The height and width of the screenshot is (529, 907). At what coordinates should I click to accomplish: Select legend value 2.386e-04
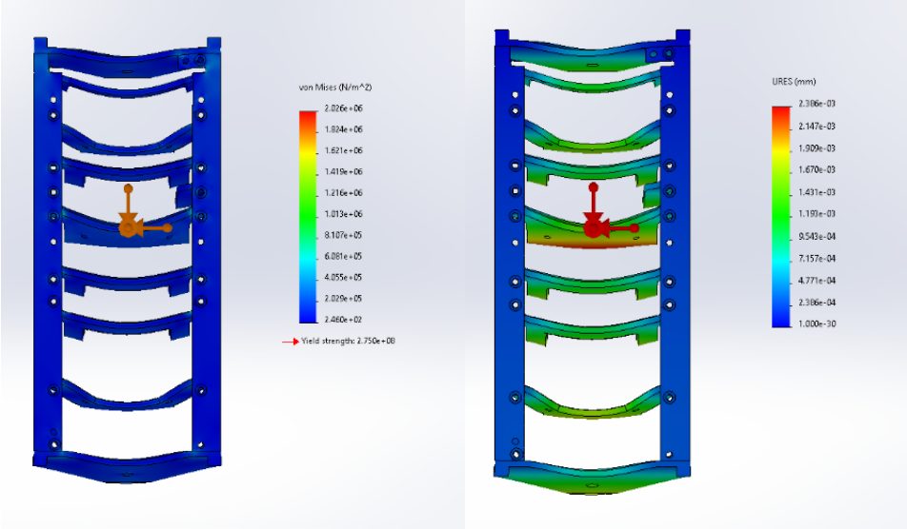[816, 302]
